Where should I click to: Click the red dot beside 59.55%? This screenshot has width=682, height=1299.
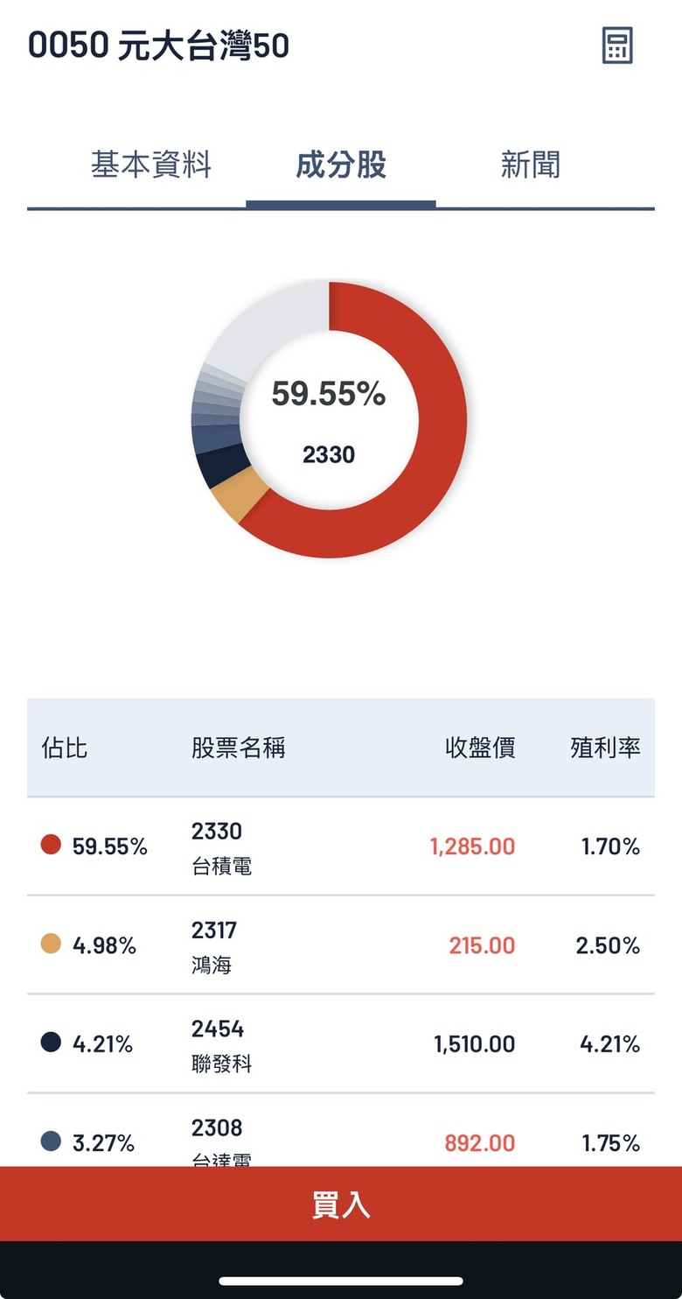point(52,846)
